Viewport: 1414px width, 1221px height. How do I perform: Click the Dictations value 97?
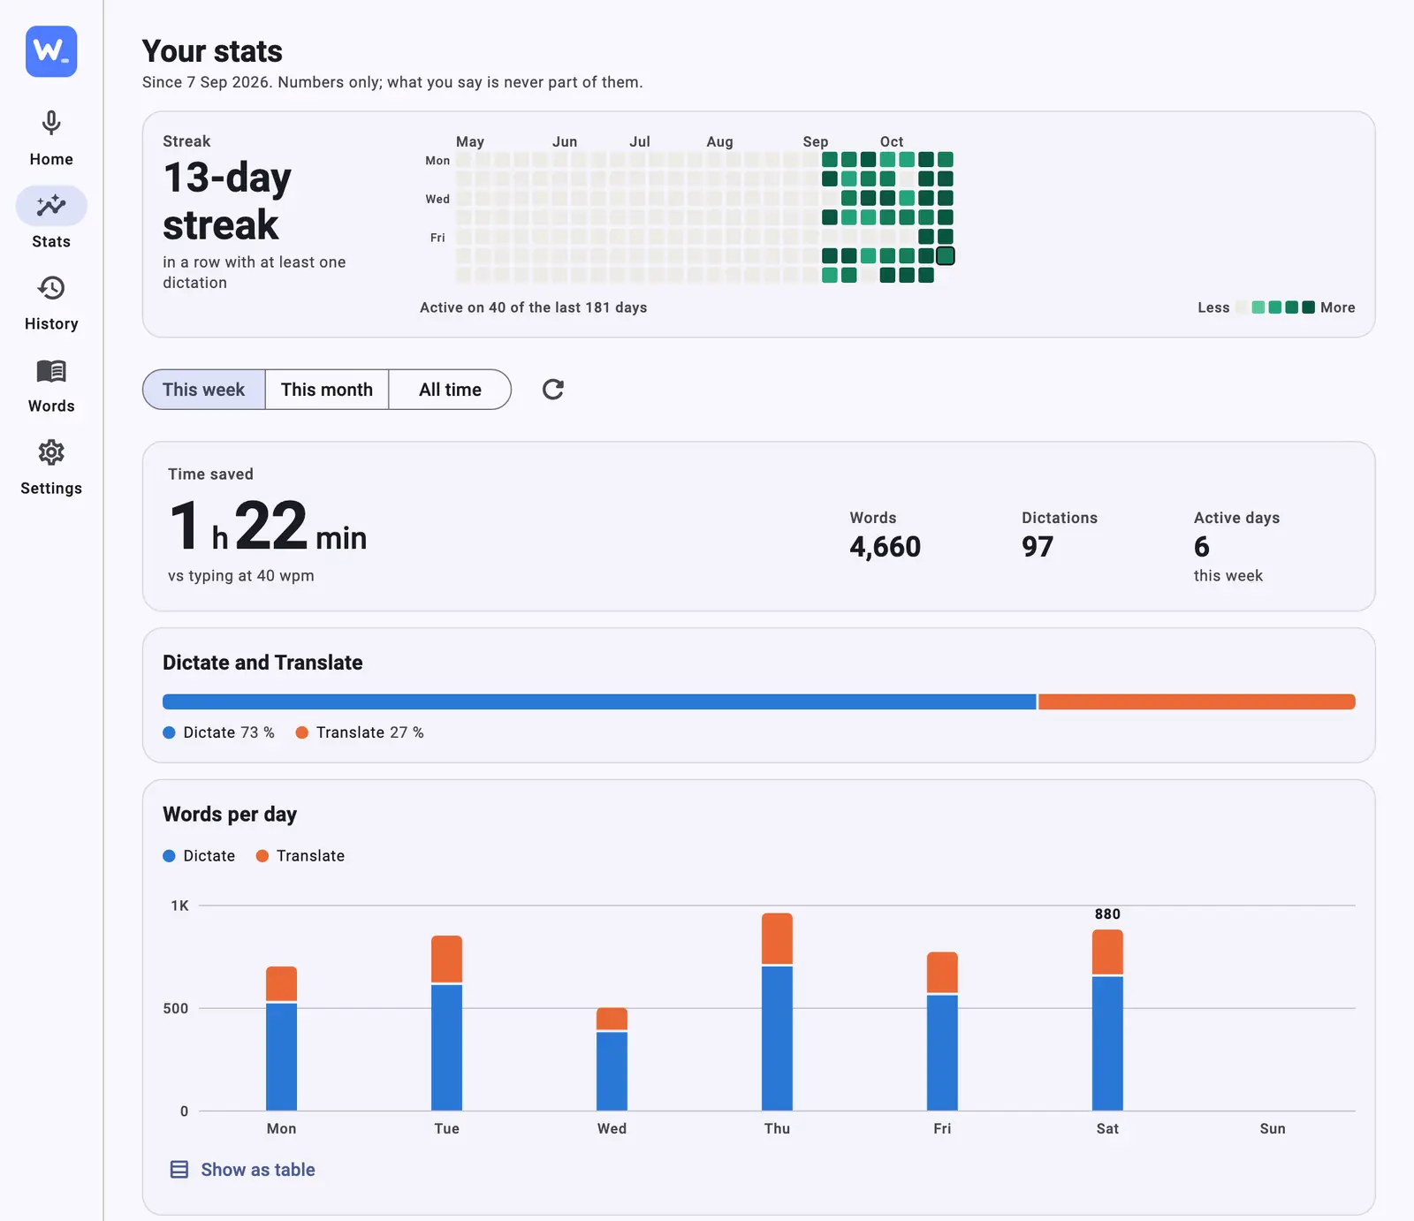tap(1038, 547)
